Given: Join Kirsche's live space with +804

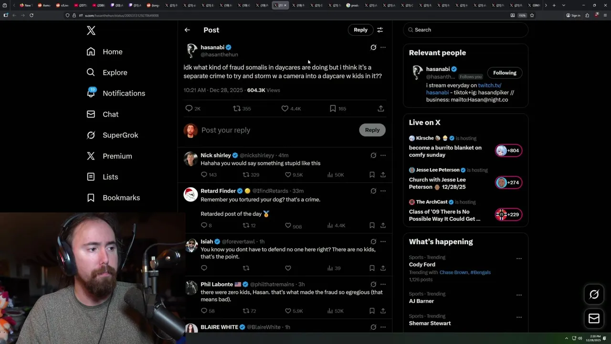Looking at the screenshot, I should [509, 150].
